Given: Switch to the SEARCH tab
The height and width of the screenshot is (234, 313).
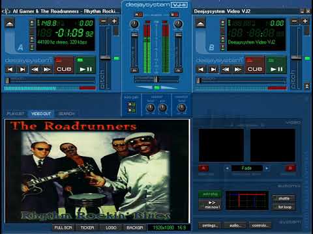Looking at the screenshot, I should point(67,114).
